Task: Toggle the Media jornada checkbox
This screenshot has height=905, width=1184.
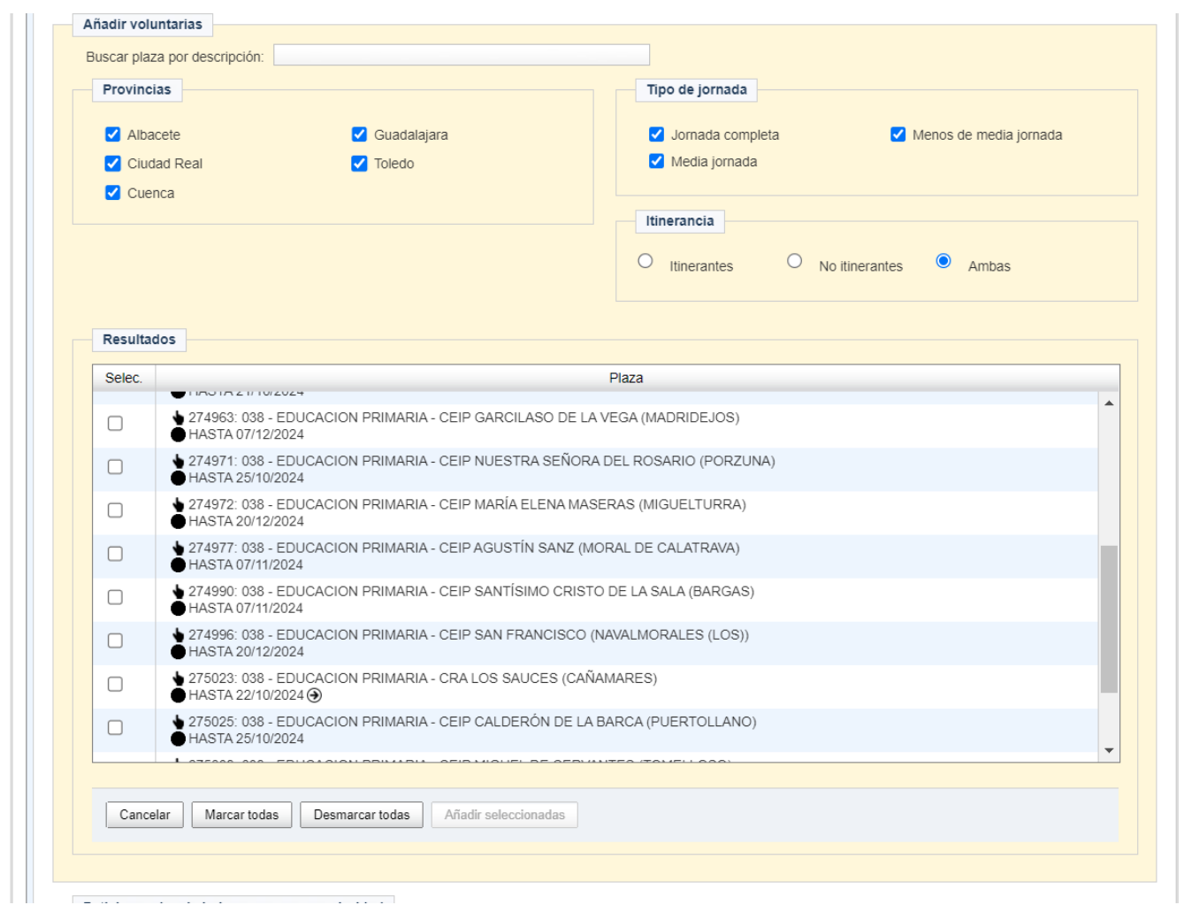Action: point(656,161)
